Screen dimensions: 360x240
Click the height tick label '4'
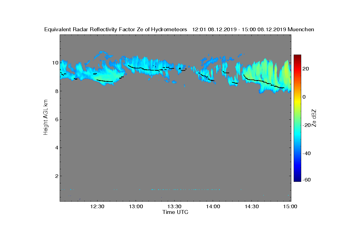click(x=56, y=148)
